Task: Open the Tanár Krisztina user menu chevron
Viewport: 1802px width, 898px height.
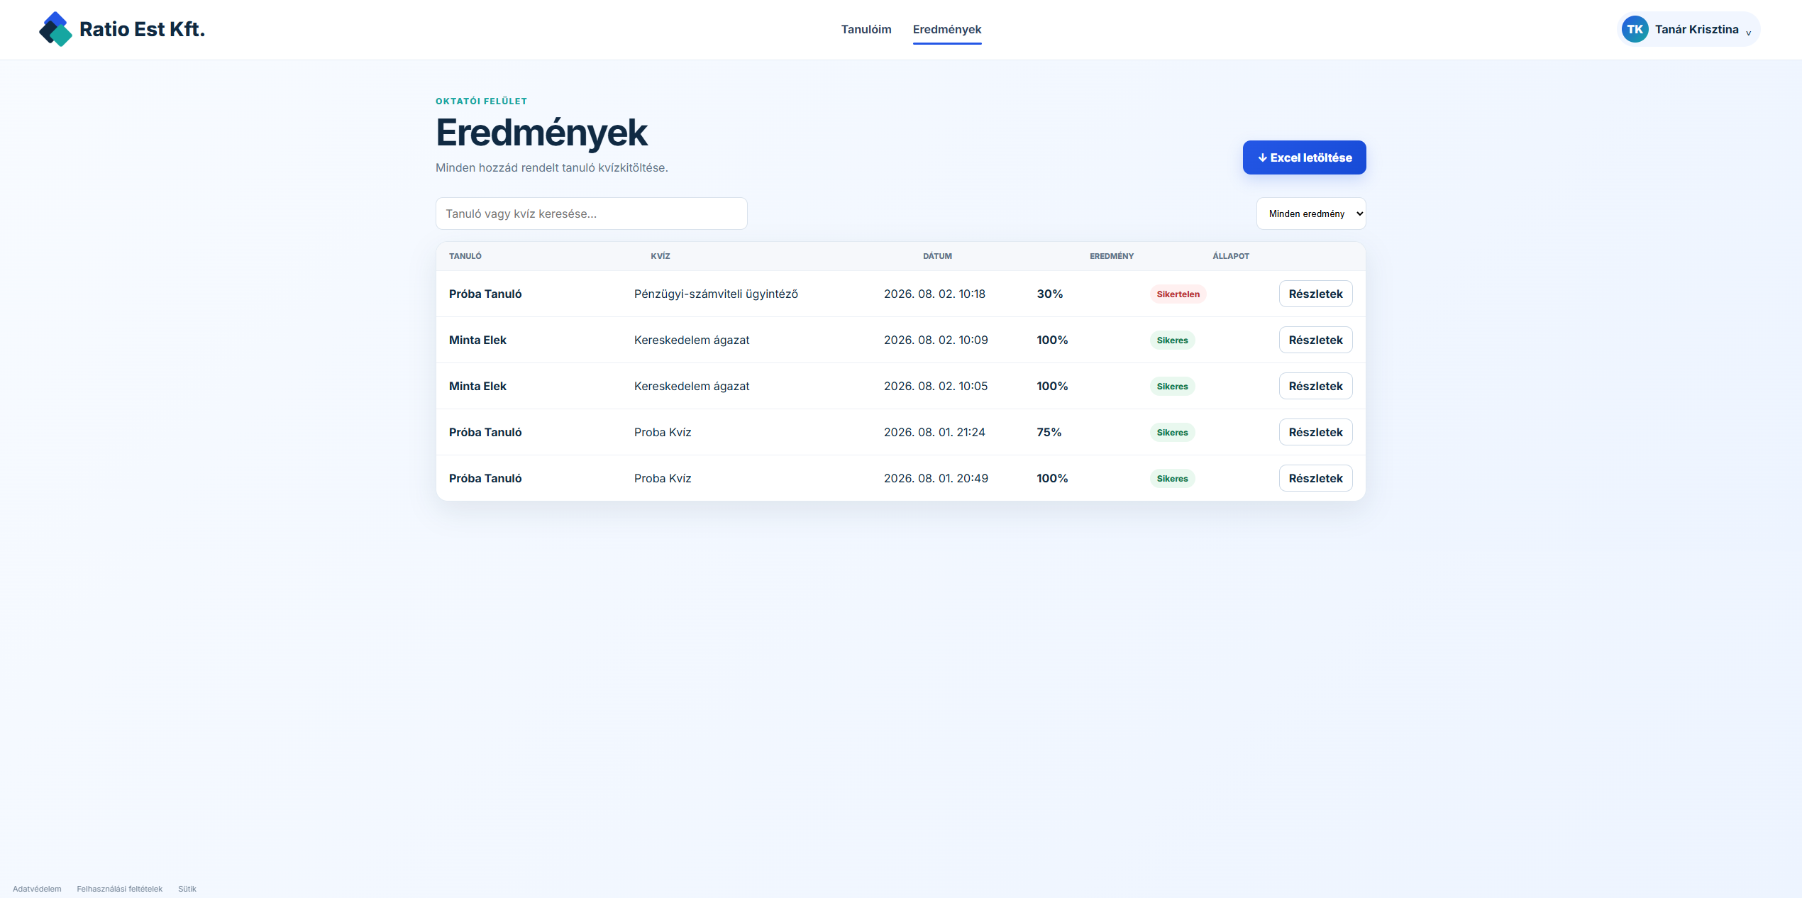Action: tap(1748, 33)
